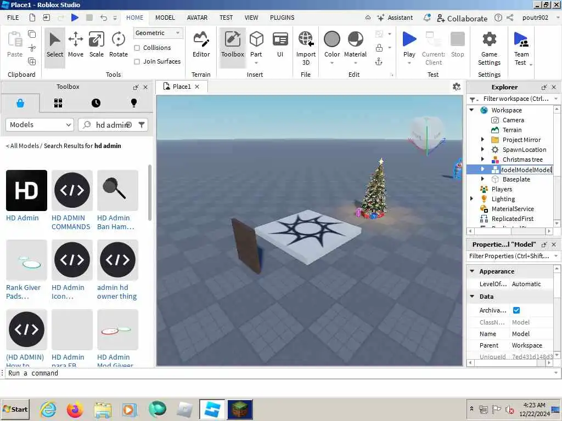This screenshot has width=562, height=421.
Task: Click the undo arrow in quick access bar
Action: click(104, 18)
